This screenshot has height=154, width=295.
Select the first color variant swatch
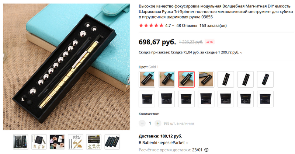147,79
